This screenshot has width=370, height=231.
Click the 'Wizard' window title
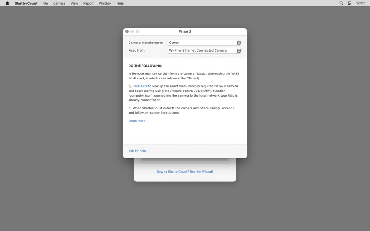185,31
